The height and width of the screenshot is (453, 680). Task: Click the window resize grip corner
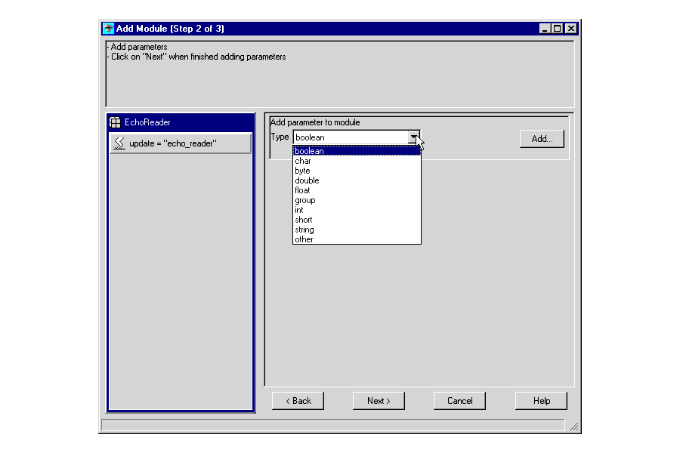pyautogui.click(x=573, y=427)
